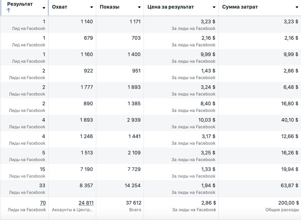Open the Сумма затрат dropdown arrow
Viewport: 301px width, 220px height.
[x=297, y=7]
